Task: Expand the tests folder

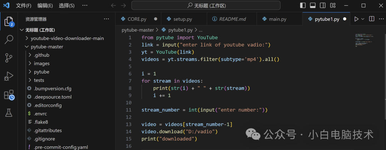Action: 67,80
